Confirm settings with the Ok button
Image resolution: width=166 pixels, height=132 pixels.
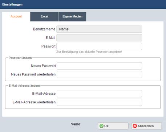[113, 126]
